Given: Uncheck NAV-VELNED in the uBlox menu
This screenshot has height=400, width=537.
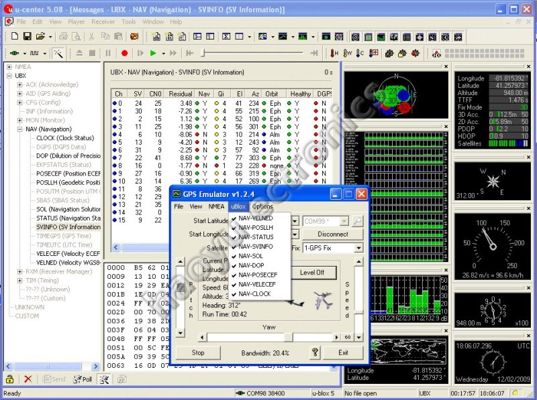Looking at the screenshot, I should click(x=256, y=218).
